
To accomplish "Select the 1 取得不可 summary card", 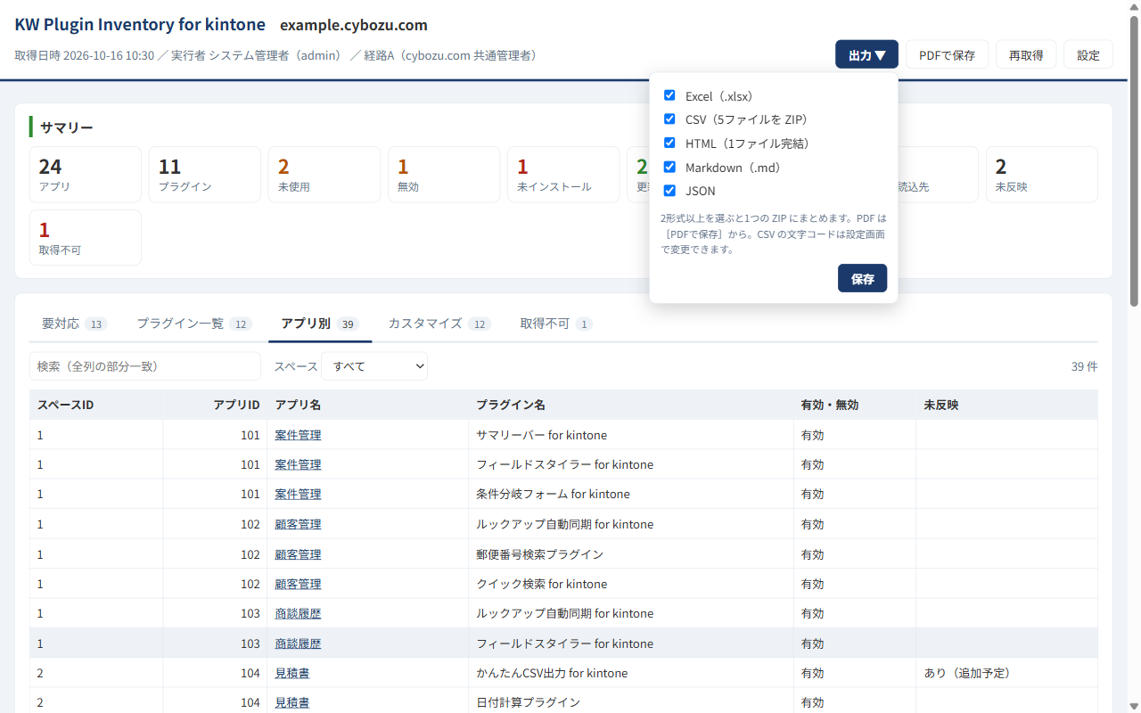I will coord(86,238).
